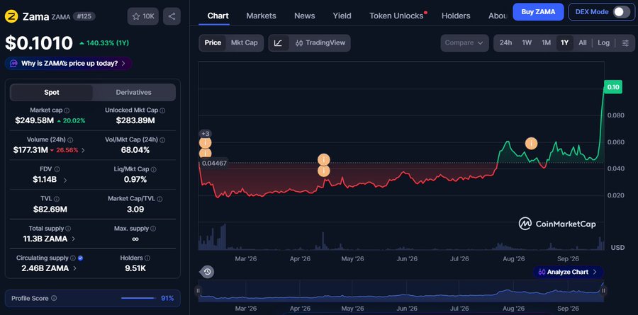638x315 pixels.
Task: Expand FDV details chevron
Action: click(x=65, y=180)
